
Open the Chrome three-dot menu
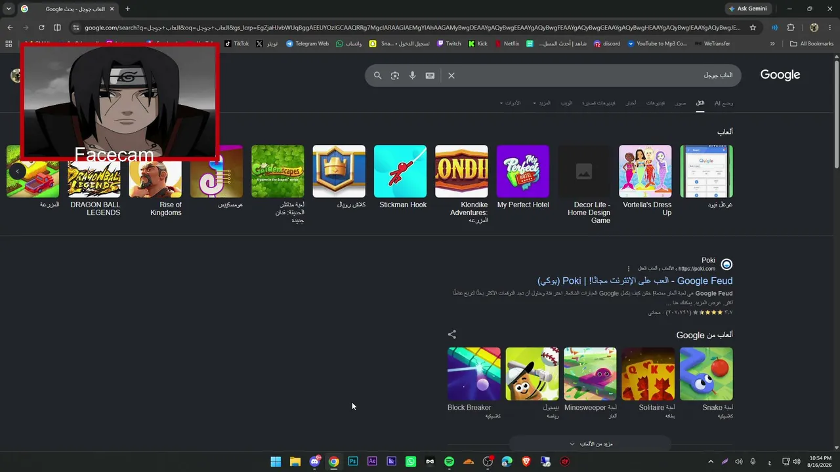(830, 28)
